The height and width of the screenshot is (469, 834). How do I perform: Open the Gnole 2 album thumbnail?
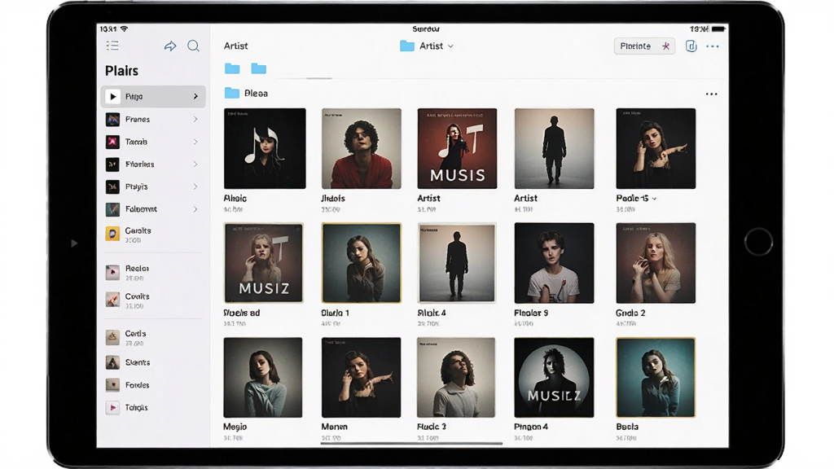tap(656, 263)
